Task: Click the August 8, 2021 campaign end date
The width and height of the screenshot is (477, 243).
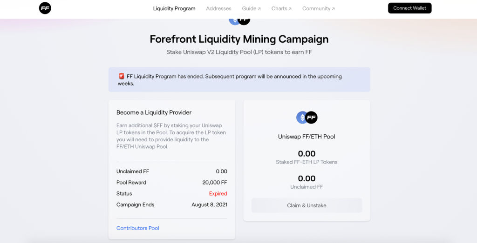Action: coord(209,205)
